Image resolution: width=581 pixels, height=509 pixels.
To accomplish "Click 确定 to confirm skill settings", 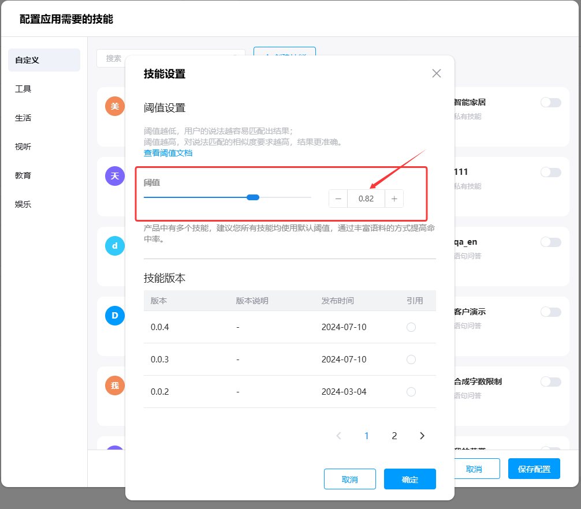I will (x=410, y=479).
